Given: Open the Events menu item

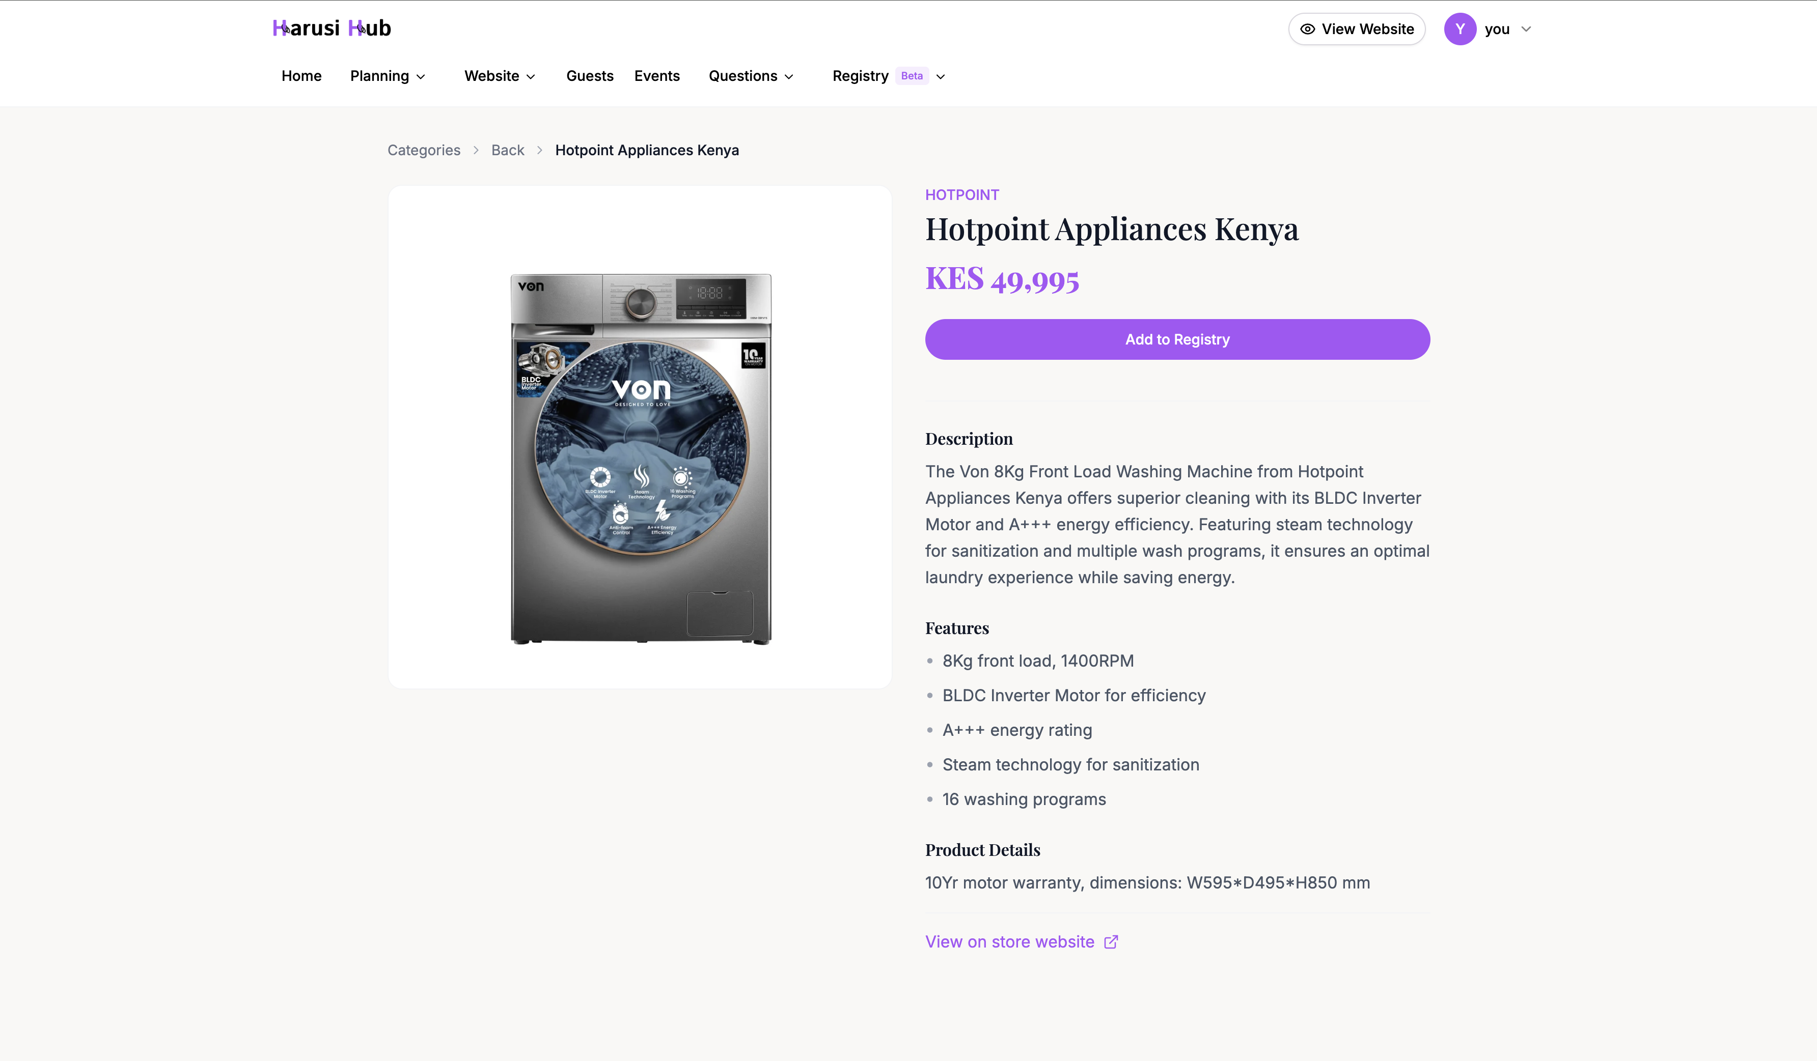Looking at the screenshot, I should (657, 76).
